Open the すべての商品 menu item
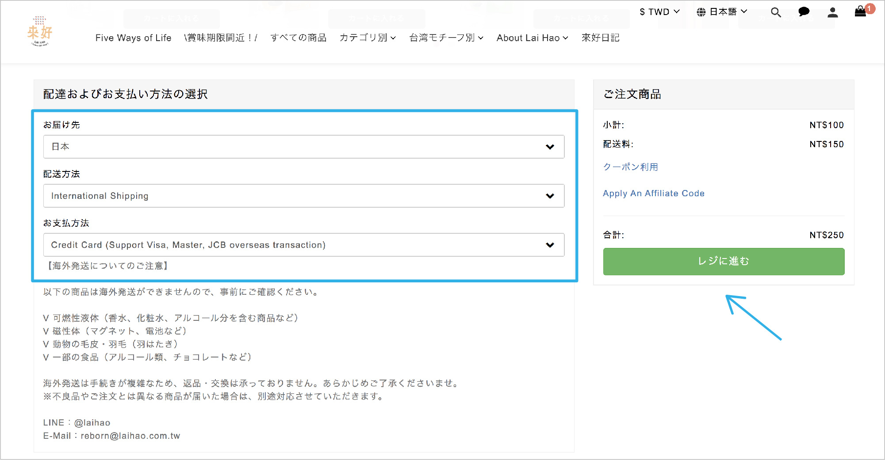 [x=298, y=38]
